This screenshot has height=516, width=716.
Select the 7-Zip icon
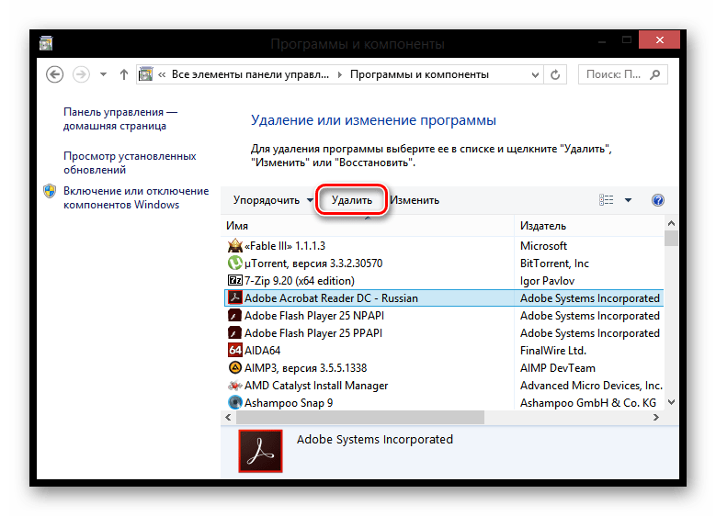tap(234, 280)
